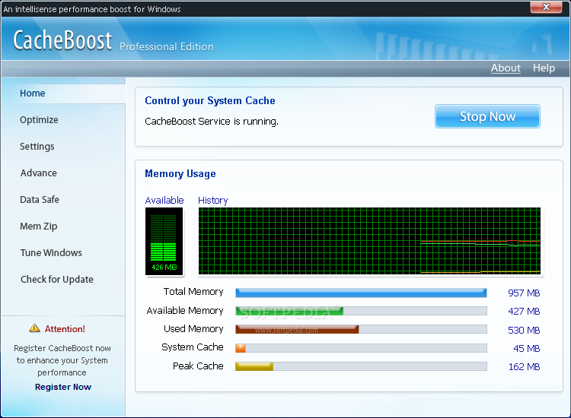The image size is (571, 418).
Task: Open Tune Windows page
Action: (51, 252)
